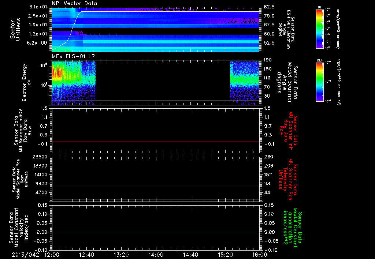375x259 pixels.
Task: Click the '152' telemetry tick value
Action: click(268, 174)
